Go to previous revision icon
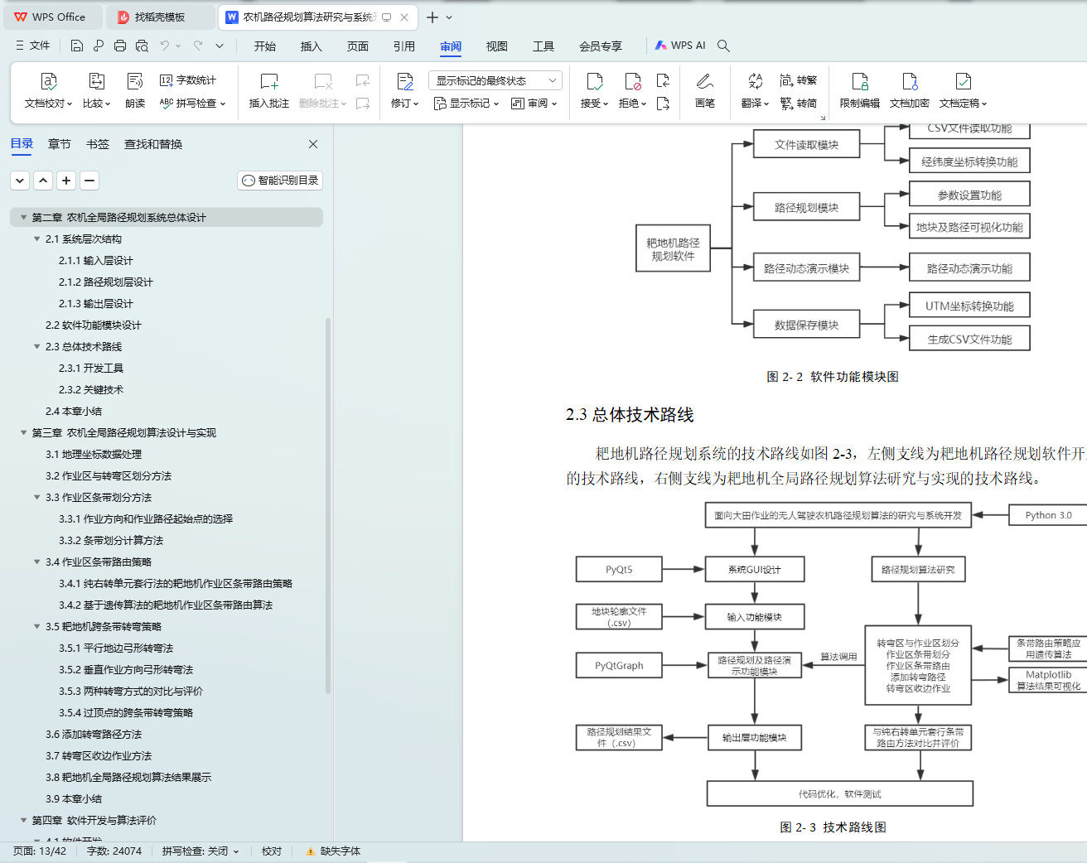 click(x=663, y=80)
